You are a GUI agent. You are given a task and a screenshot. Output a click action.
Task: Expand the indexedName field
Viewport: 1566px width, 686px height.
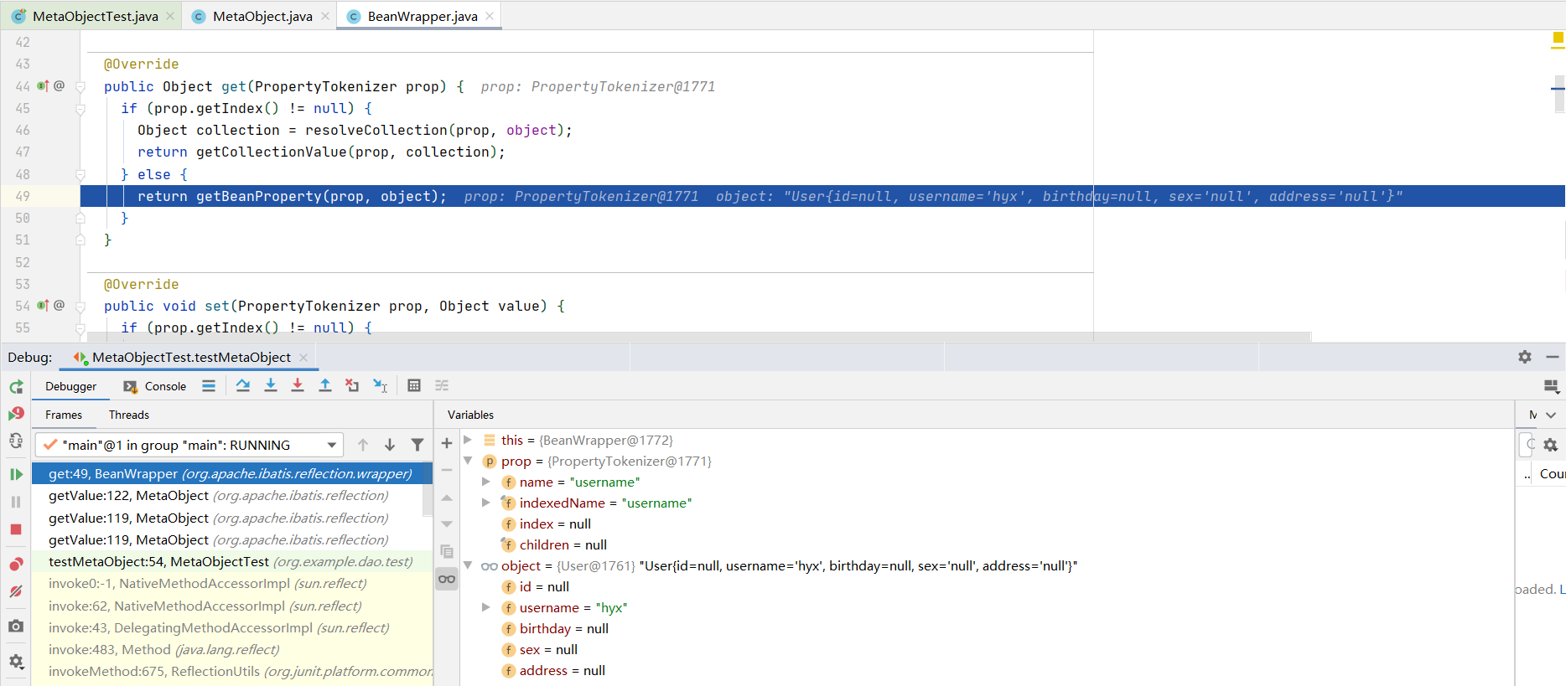(x=486, y=503)
